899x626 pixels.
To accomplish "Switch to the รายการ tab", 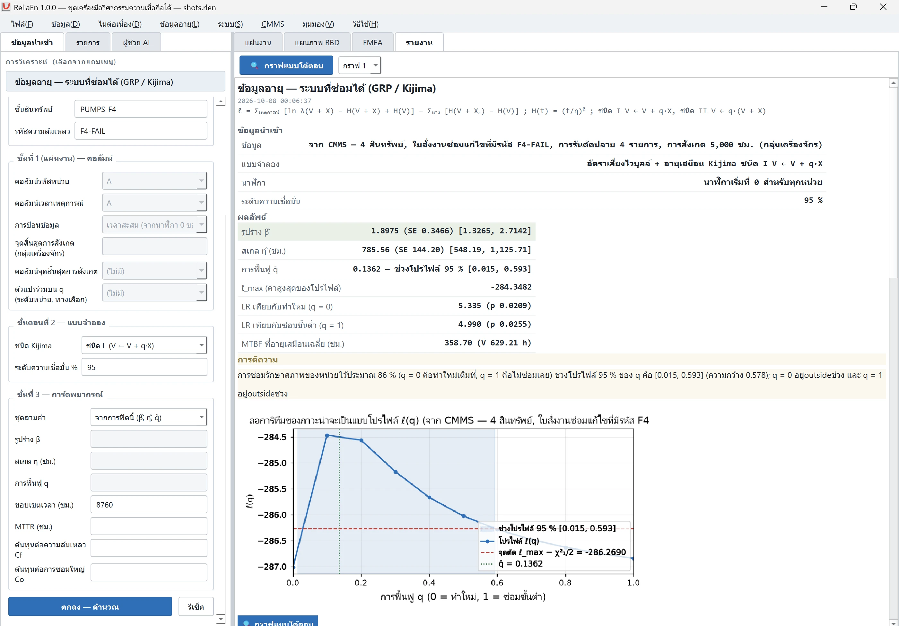I will point(88,42).
